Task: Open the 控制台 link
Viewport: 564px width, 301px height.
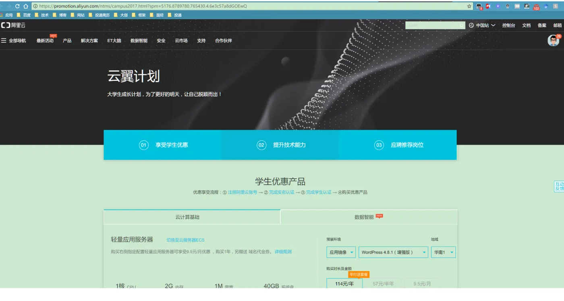Action: (509, 25)
